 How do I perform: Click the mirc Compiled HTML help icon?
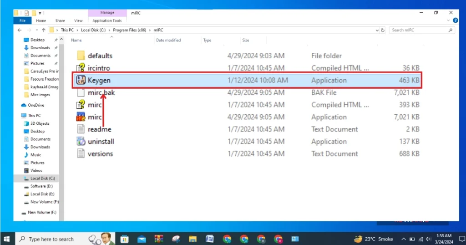81,105
